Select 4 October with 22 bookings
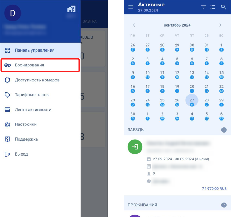The image size is (231, 217). coord(192,116)
